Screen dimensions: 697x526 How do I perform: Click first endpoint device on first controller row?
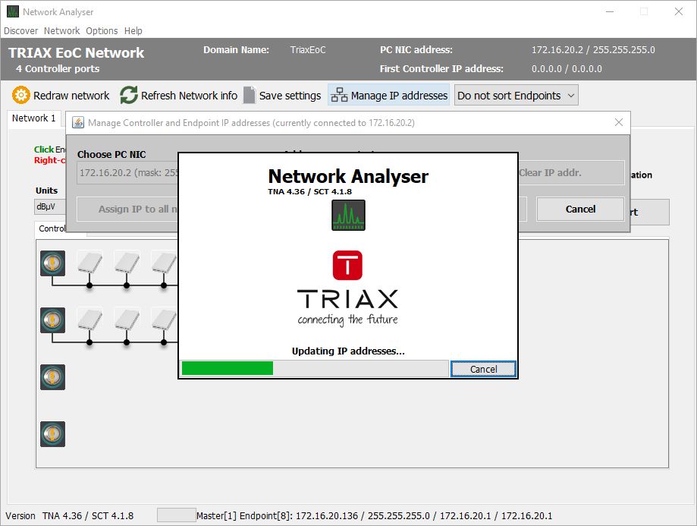89,263
